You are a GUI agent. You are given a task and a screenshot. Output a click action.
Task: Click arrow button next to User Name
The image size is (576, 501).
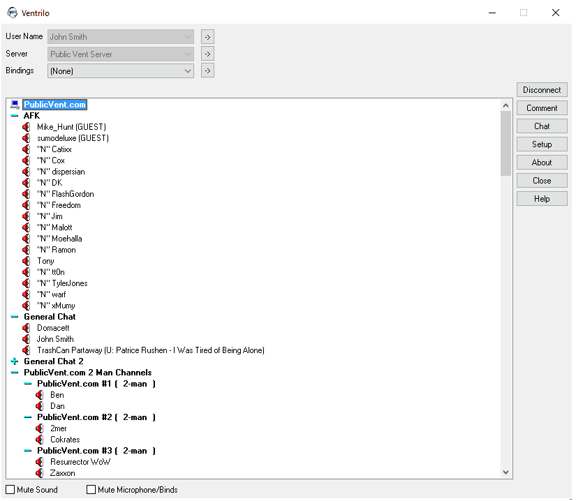click(x=207, y=37)
